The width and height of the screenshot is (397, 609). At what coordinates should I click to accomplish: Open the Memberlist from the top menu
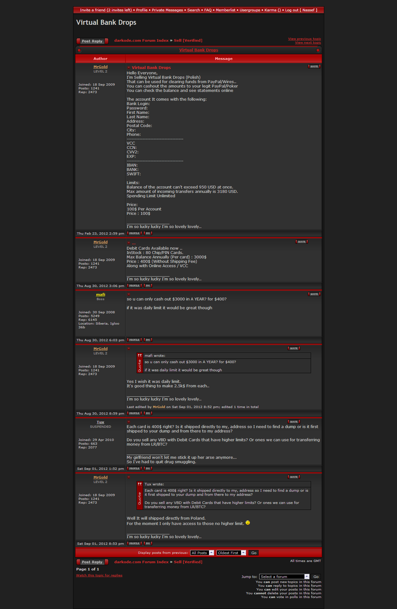pos(225,10)
